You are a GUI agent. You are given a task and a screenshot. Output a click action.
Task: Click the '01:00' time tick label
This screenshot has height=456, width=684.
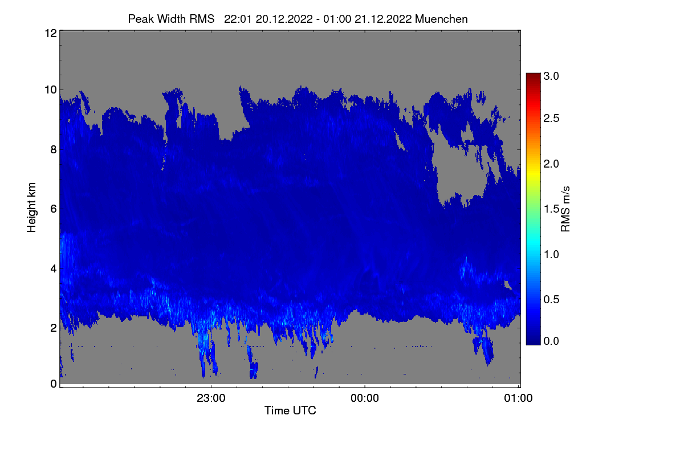519,398
